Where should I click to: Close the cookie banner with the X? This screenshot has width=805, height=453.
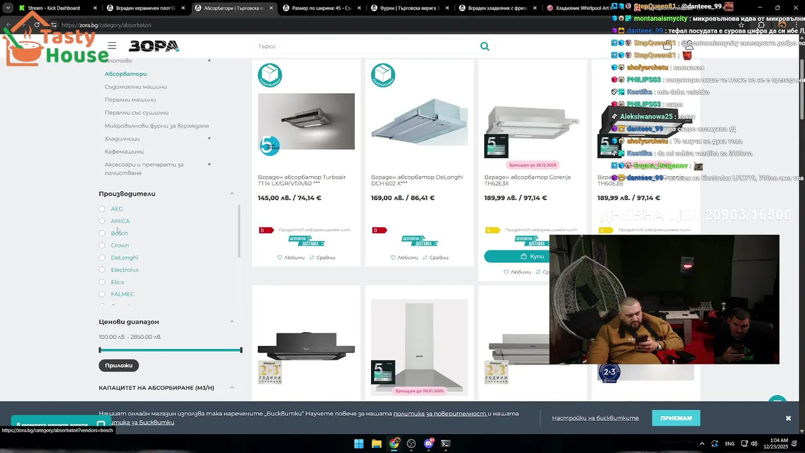pos(788,418)
